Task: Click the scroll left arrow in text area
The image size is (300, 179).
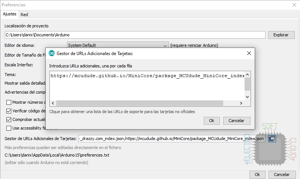Action: pyautogui.click(x=53, y=103)
